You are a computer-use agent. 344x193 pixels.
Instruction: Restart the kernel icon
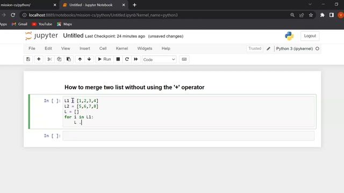(x=127, y=59)
